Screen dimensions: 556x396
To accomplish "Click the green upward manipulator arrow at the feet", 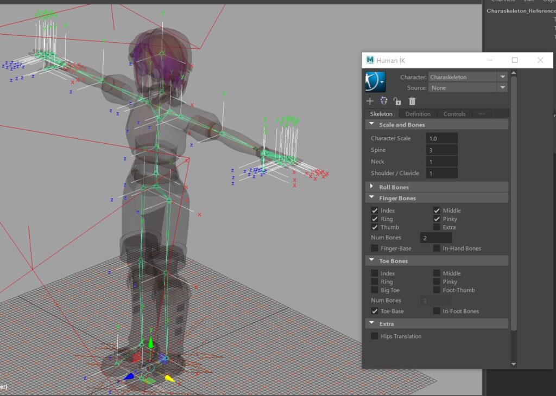I will [151, 342].
